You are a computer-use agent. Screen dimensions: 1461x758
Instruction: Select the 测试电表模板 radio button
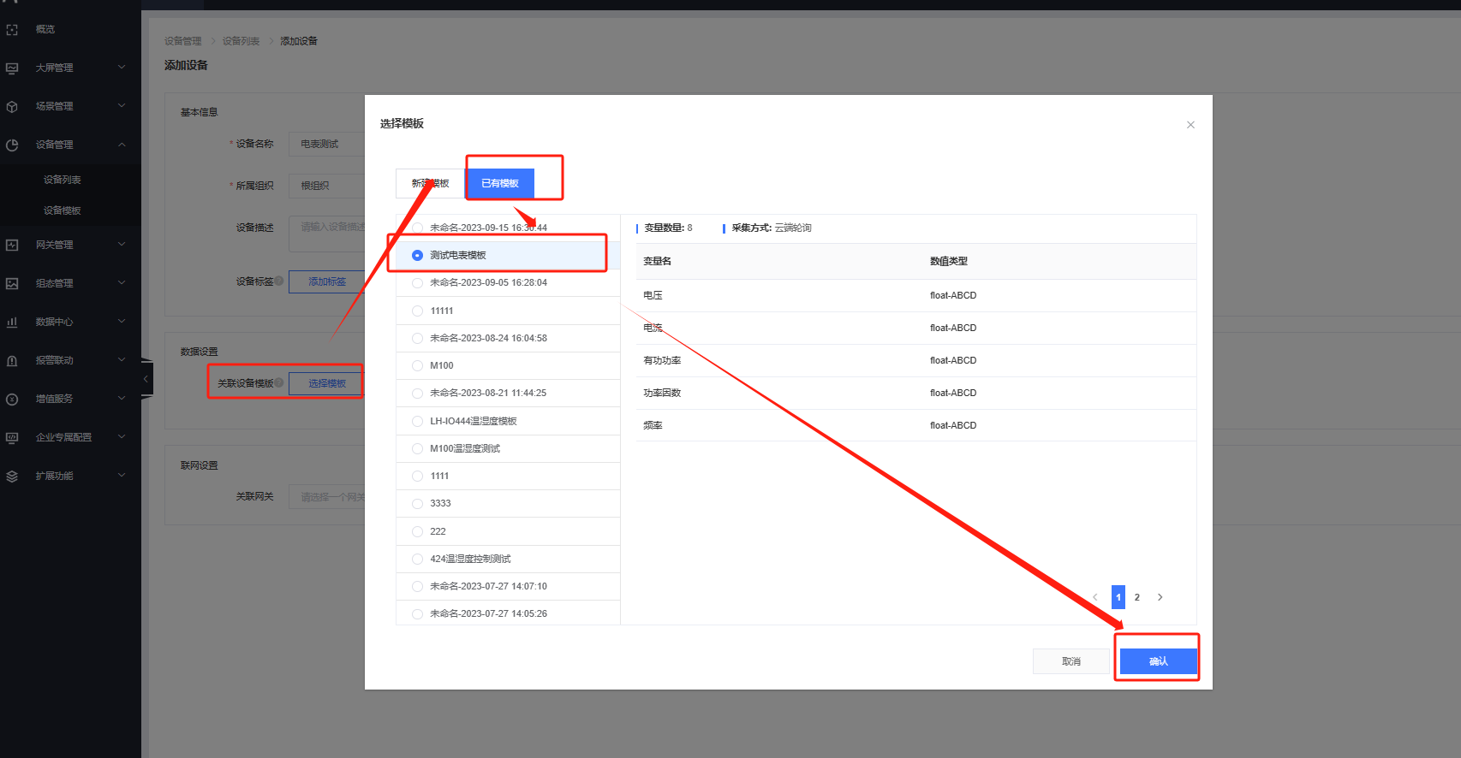click(x=417, y=256)
